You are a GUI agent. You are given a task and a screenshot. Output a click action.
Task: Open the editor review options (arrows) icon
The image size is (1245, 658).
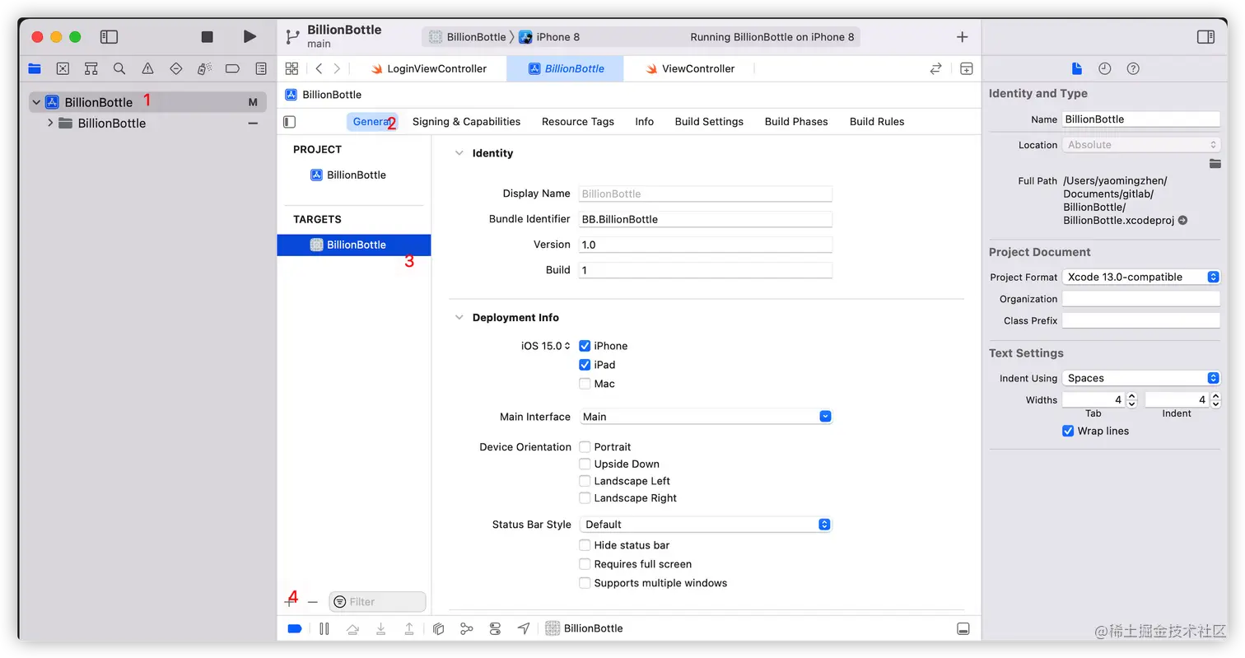point(935,68)
